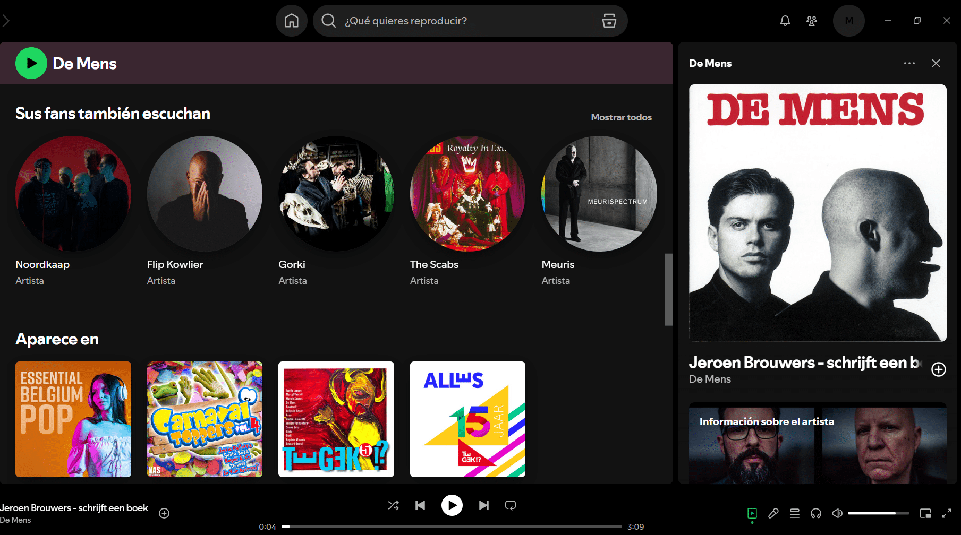The image size is (961, 535).
Task: Open the Te Gek!? 15 Jaar cover
Action: click(x=467, y=419)
